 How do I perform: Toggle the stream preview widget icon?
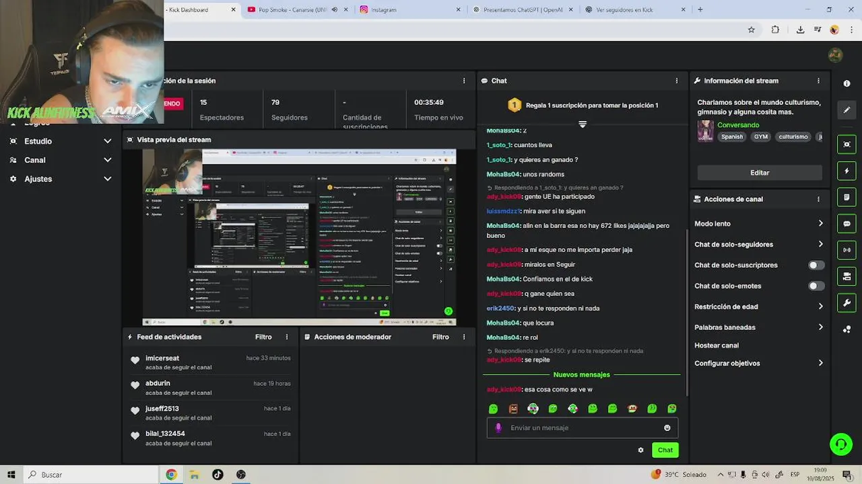847,145
